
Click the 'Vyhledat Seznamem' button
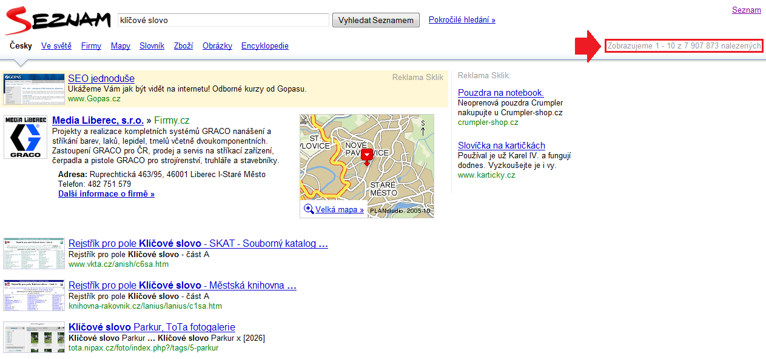point(376,20)
